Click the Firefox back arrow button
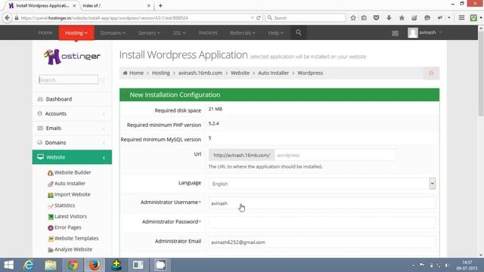The width and height of the screenshot is (484, 272). (8, 18)
